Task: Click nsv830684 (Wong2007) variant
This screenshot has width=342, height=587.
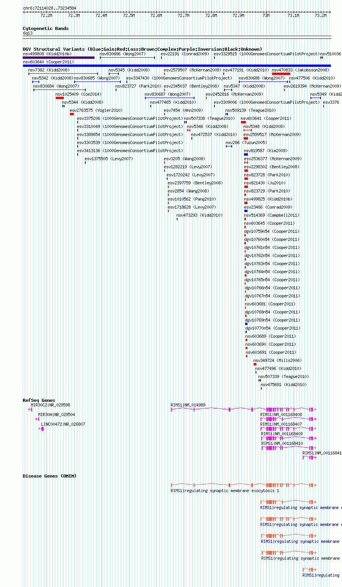Action: [x=56, y=86]
